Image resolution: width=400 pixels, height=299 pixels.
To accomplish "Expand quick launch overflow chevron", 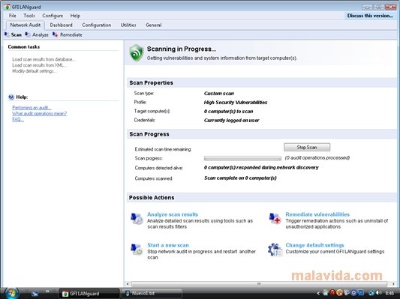I will tap(47, 291).
